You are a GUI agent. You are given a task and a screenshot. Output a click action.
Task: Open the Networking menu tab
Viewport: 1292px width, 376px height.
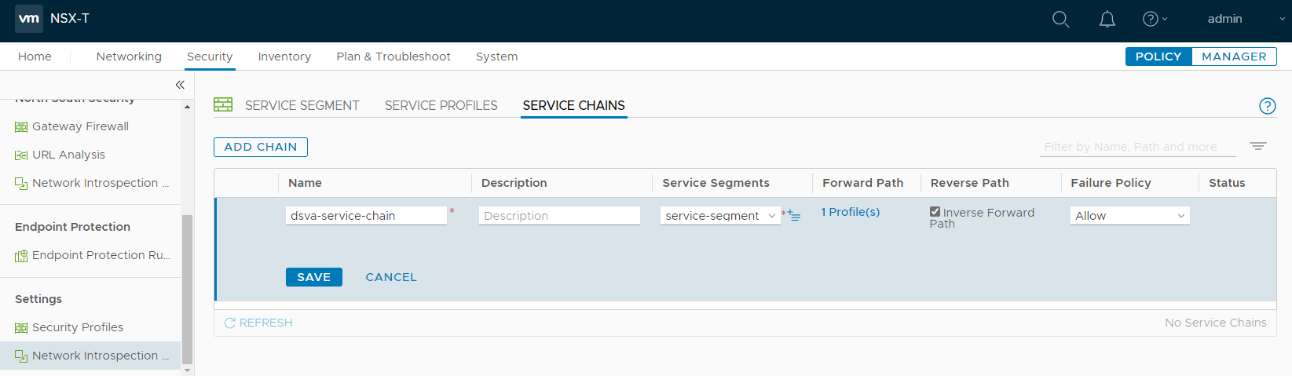coord(129,57)
